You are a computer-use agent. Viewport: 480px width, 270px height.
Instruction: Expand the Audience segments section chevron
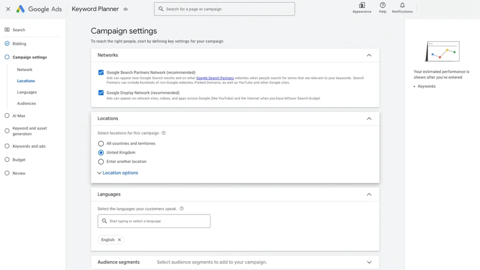pyautogui.click(x=369, y=262)
